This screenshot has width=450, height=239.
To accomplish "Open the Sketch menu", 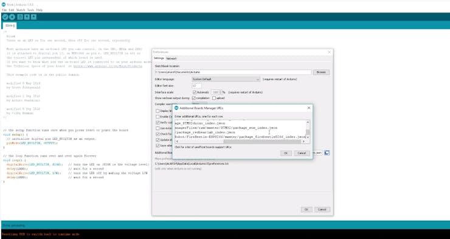I will click(x=21, y=10).
